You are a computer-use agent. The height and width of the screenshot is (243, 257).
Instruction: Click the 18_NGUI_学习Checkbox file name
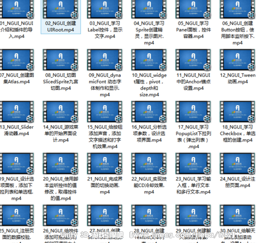[238, 134]
